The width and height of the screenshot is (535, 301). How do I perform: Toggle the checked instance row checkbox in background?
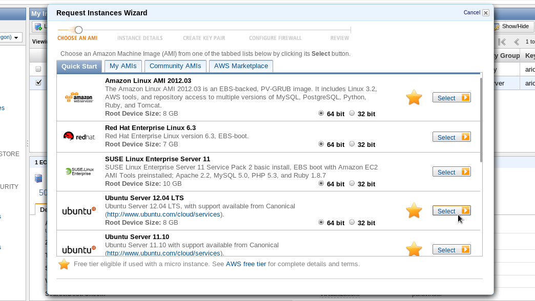[38, 82]
